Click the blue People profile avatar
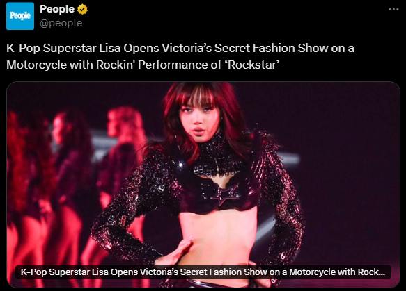 [20, 16]
